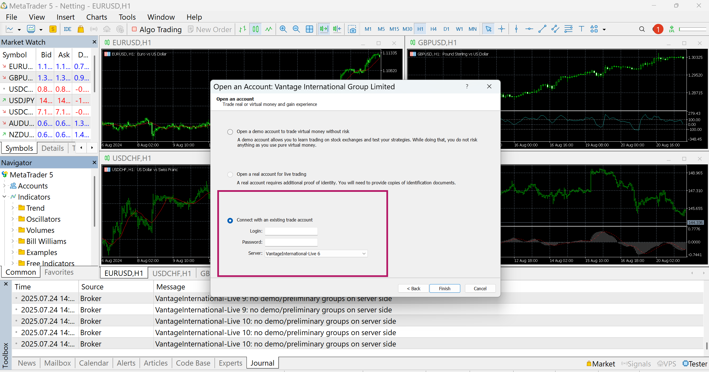Open the Server dropdown list
Viewport: 709px width, 372px height.
click(364, 254)
